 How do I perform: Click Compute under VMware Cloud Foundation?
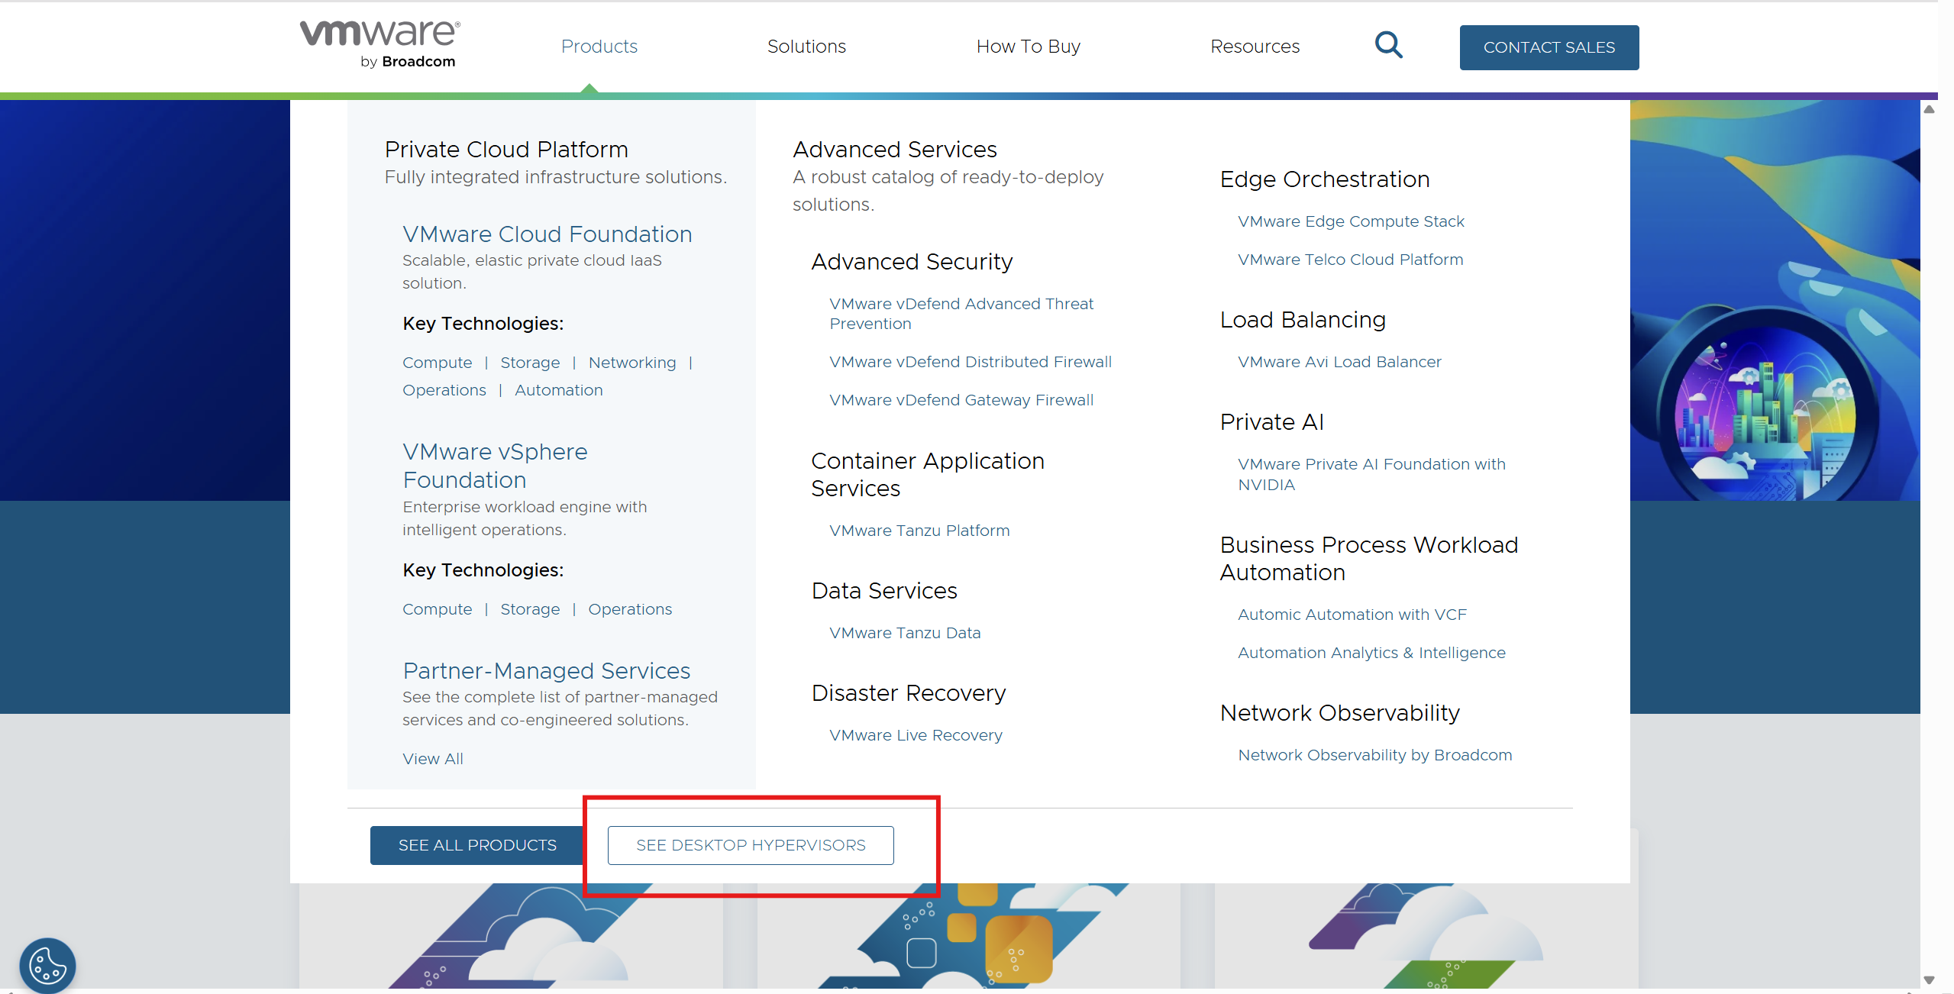(437, 363)
